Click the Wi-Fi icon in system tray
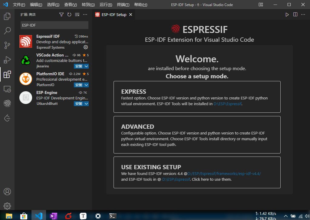Image resolution: width=310 pixels, height=220 pixels. [301, 216]
